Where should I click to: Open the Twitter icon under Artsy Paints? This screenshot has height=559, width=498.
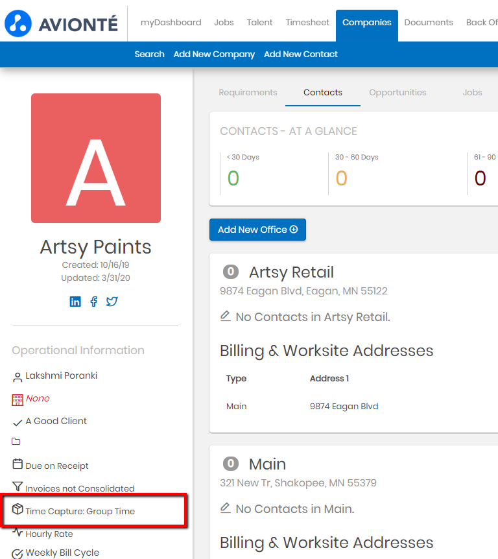[112, 302]
